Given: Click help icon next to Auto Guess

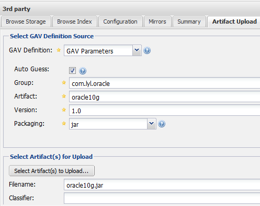Looking at the screenshot, I should (x=83, y=71).
